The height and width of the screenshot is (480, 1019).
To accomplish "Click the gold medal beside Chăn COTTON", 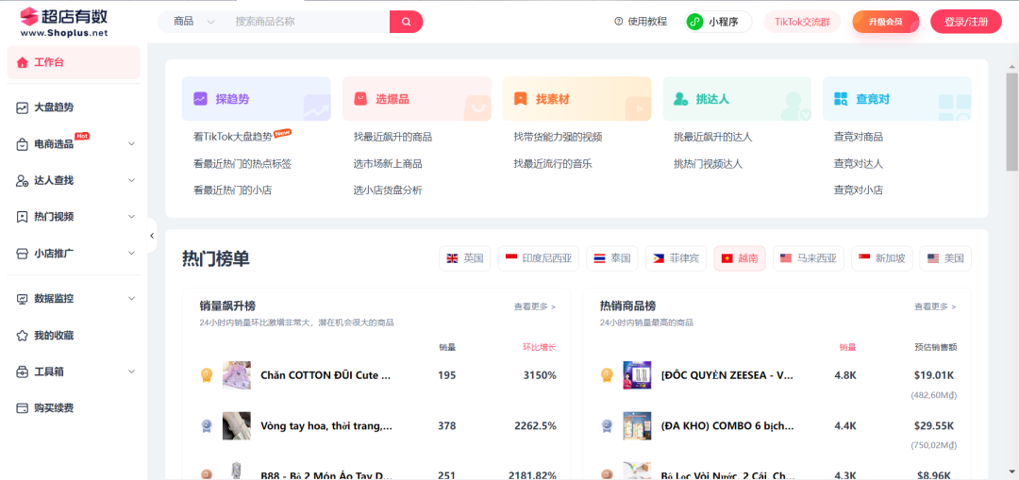I will (207, 374).
